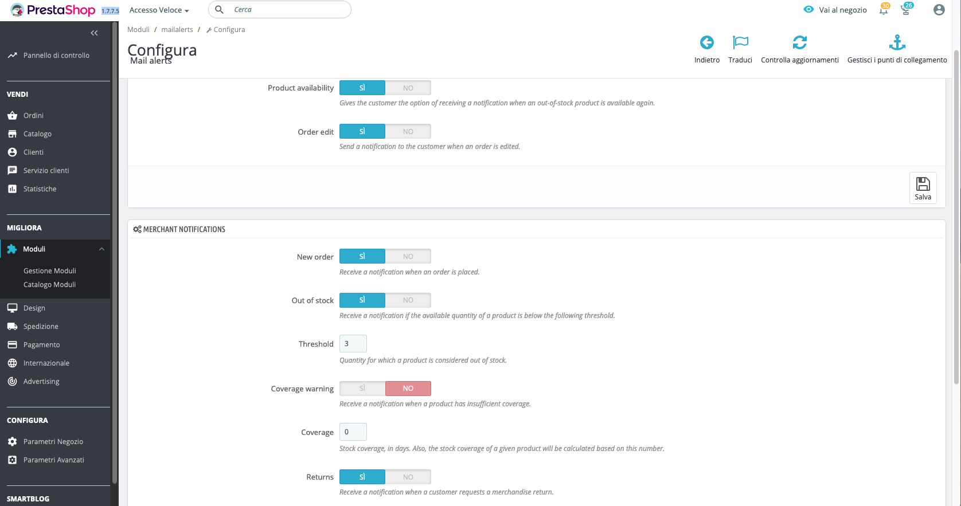Collapse the Moduli sidebar menu chevron

101,249
